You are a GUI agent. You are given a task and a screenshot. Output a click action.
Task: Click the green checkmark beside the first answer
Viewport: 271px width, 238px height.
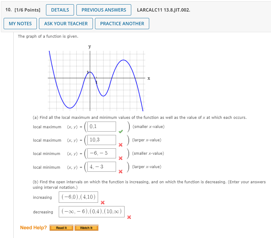click(121, 131)
